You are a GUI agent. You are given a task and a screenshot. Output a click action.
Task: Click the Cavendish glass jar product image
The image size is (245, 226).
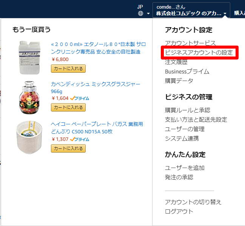click(29, 97)
